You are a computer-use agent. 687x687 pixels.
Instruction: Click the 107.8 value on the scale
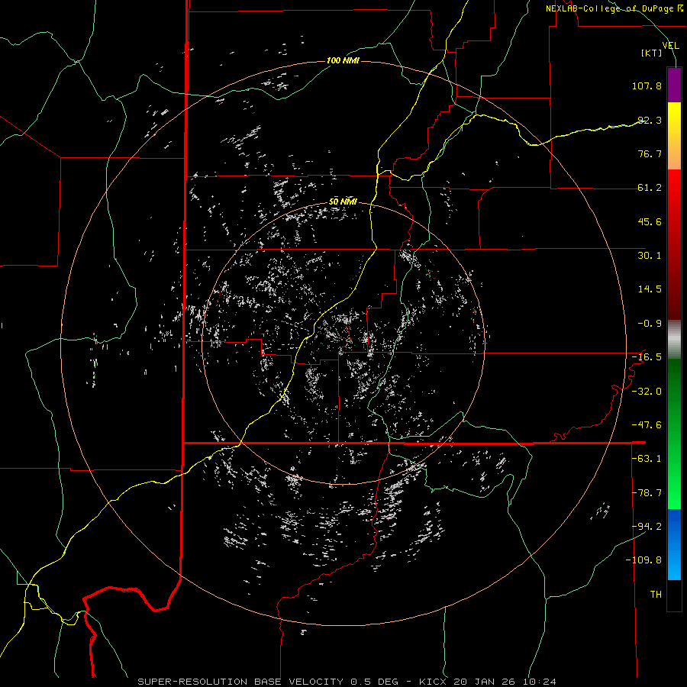(x=647, y=86)
